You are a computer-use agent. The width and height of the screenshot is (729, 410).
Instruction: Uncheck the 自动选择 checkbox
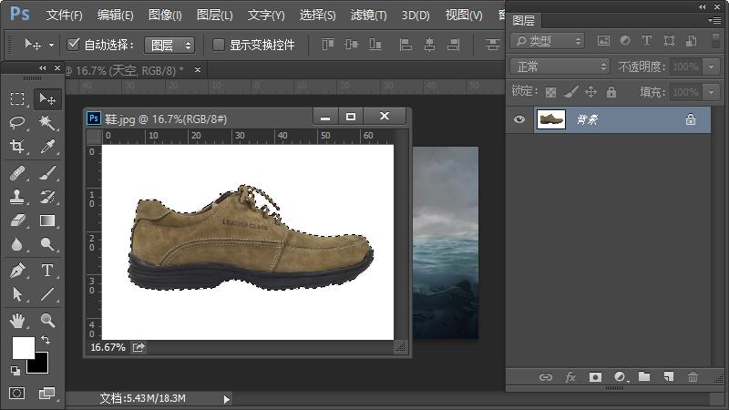click(75, 45)
